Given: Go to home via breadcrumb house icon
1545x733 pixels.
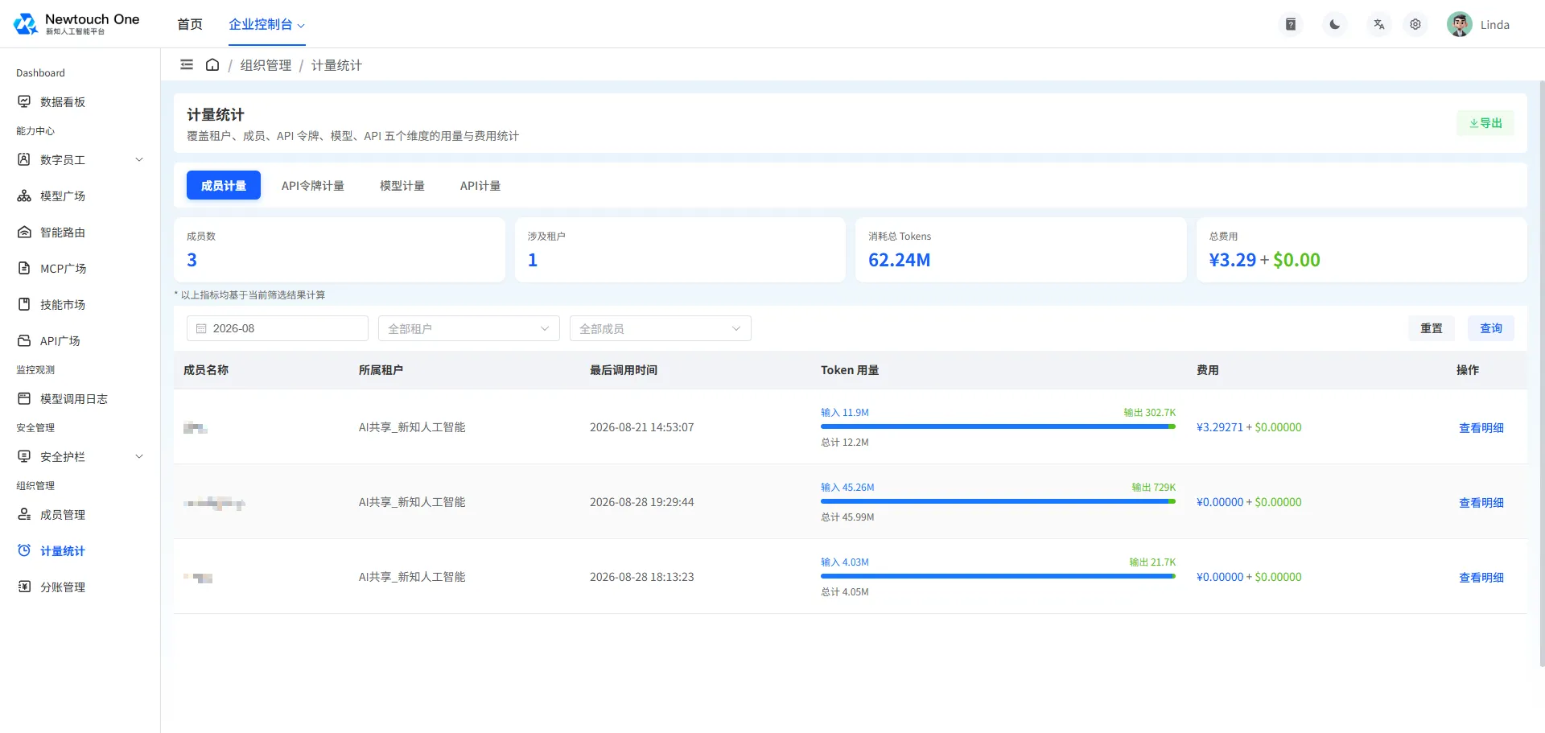Looking at the screenshot, I should [x=212, y=64].
